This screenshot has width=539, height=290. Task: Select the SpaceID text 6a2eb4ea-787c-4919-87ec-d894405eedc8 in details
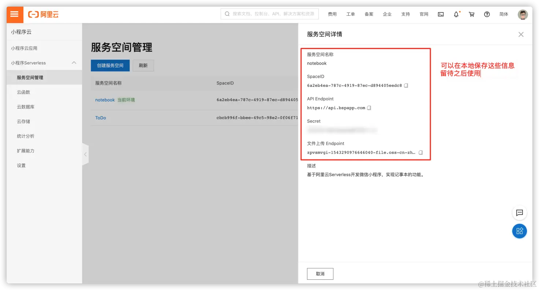pos(354,86)
